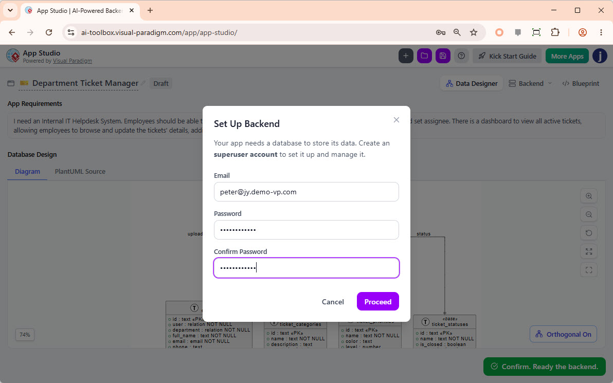The image size is (613, 383).
Task: Edit app name pencil icon
Action: (143, 83)
